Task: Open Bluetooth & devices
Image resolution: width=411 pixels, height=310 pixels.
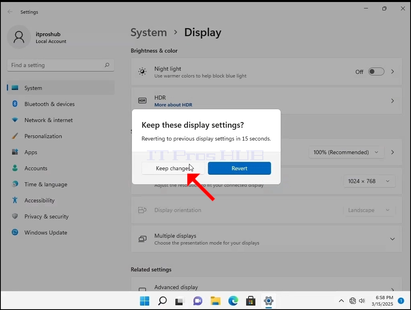Action: [x=61, y=104]
